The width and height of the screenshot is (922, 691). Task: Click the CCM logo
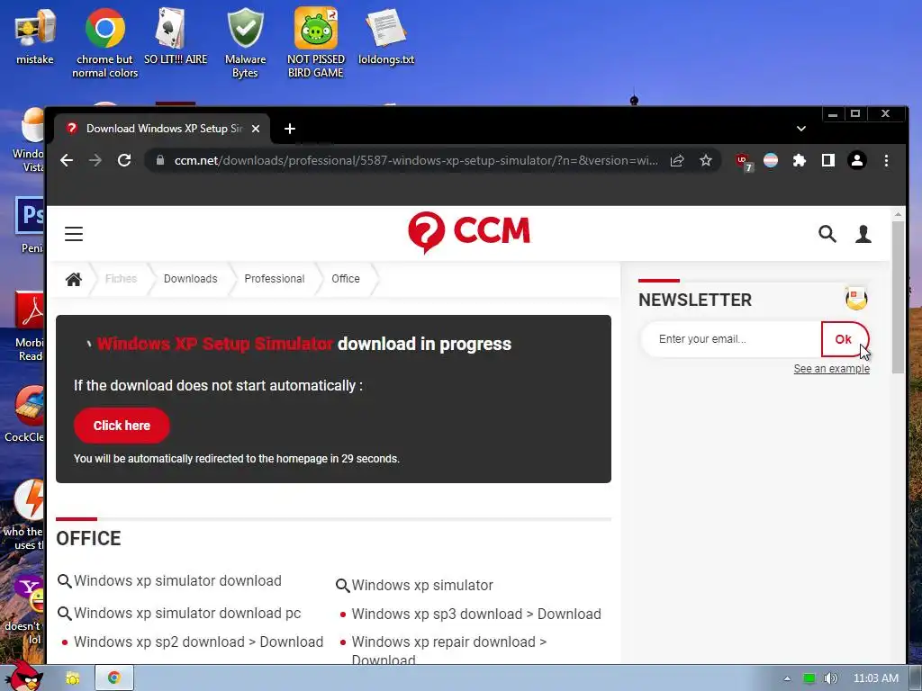(469, 232)
